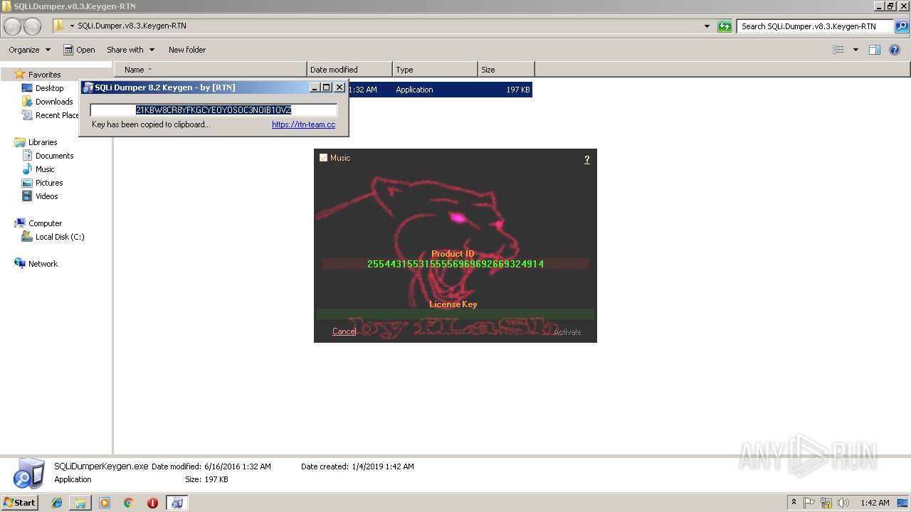Screen dimensions: 911x512
Task: Open Explorer help icon
Action: [895, 50]
